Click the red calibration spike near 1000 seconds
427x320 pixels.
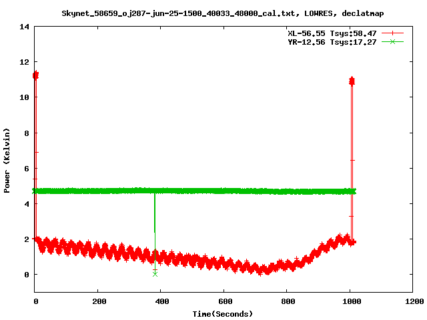point(352,161)
